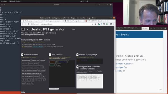Click the directory (basename) available element
The height and width of the screenshot is (94, 168).
tap(27, 67)
